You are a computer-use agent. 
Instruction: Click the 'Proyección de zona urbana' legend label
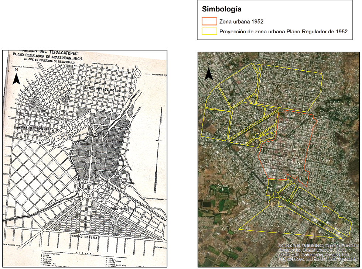pos(283,32)
